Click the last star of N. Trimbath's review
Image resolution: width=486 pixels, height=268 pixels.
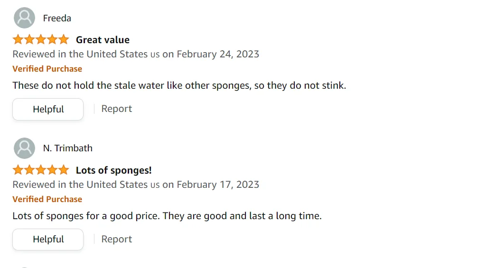[64, 170]
